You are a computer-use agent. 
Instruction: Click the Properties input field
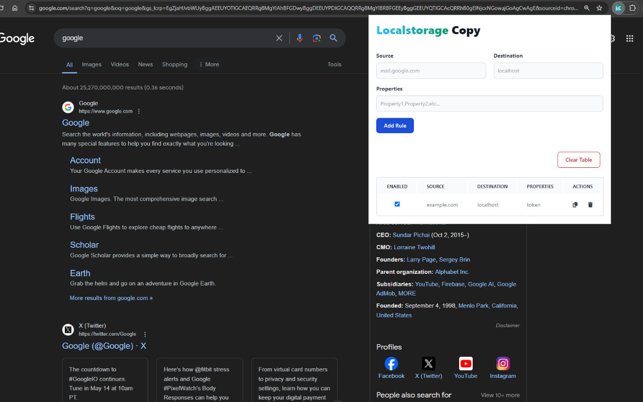click(x=490, y=104)
